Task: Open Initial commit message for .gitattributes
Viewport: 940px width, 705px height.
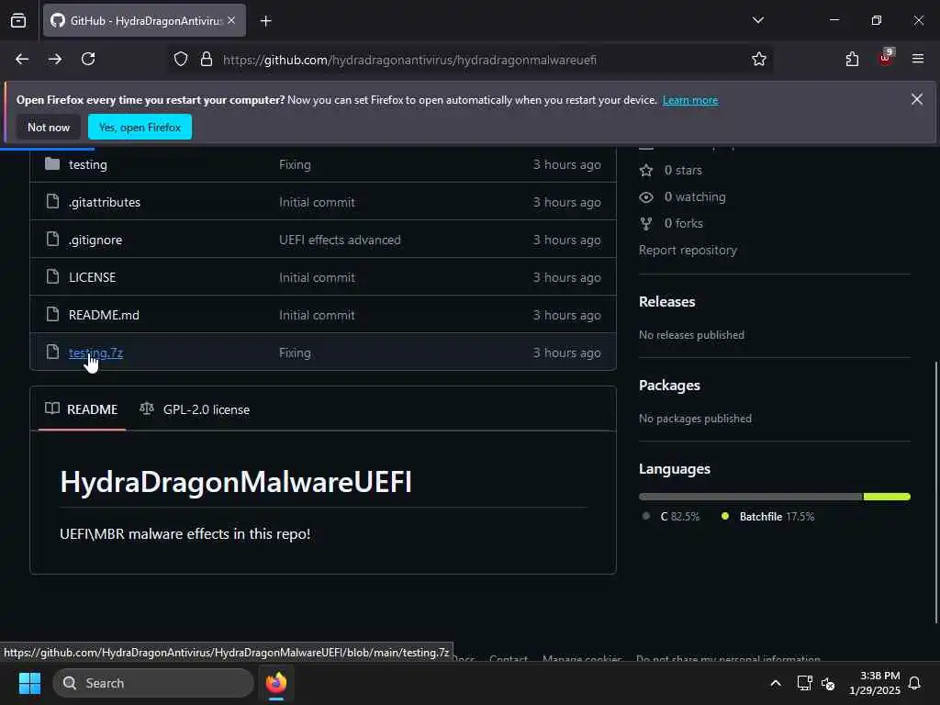Action: tap(317, 202)
